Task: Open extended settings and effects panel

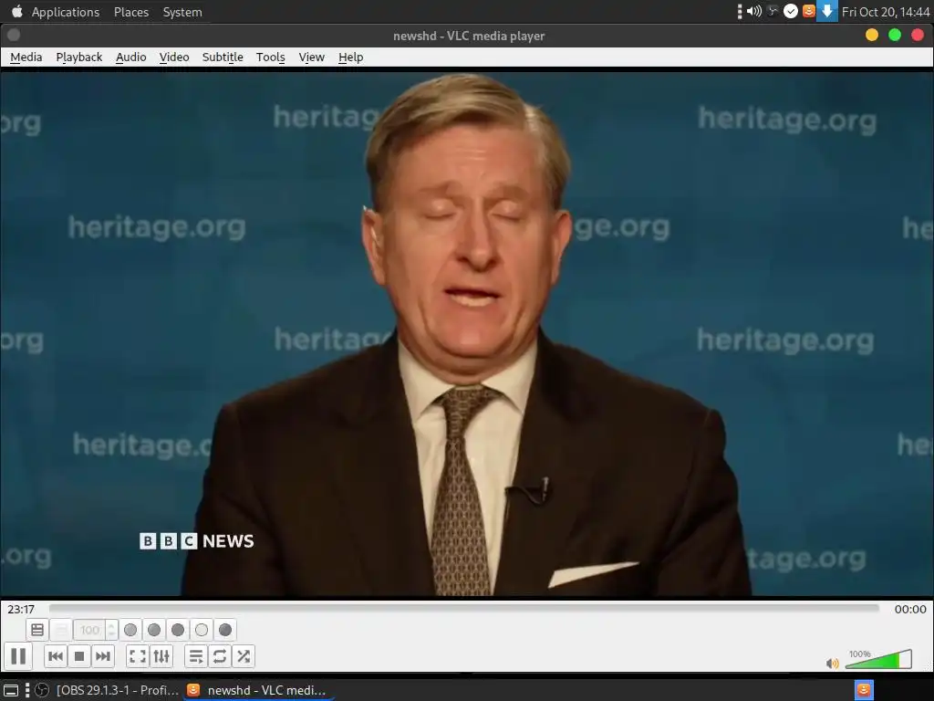Action: (161, 656)
